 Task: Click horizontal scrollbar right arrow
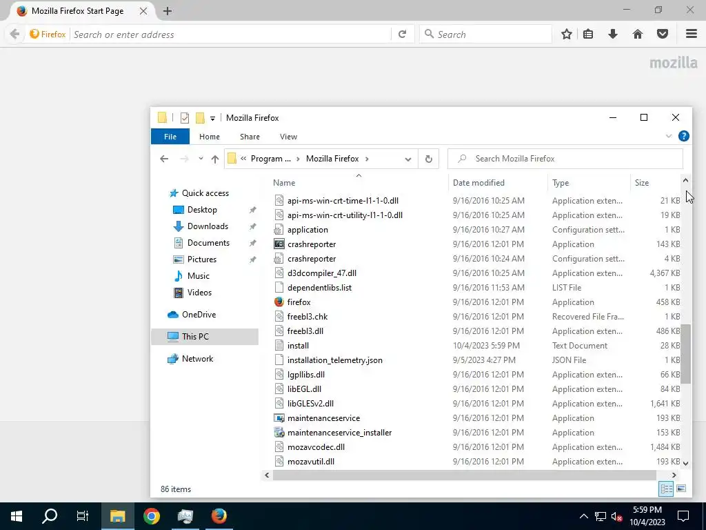[x=674, y=475]
